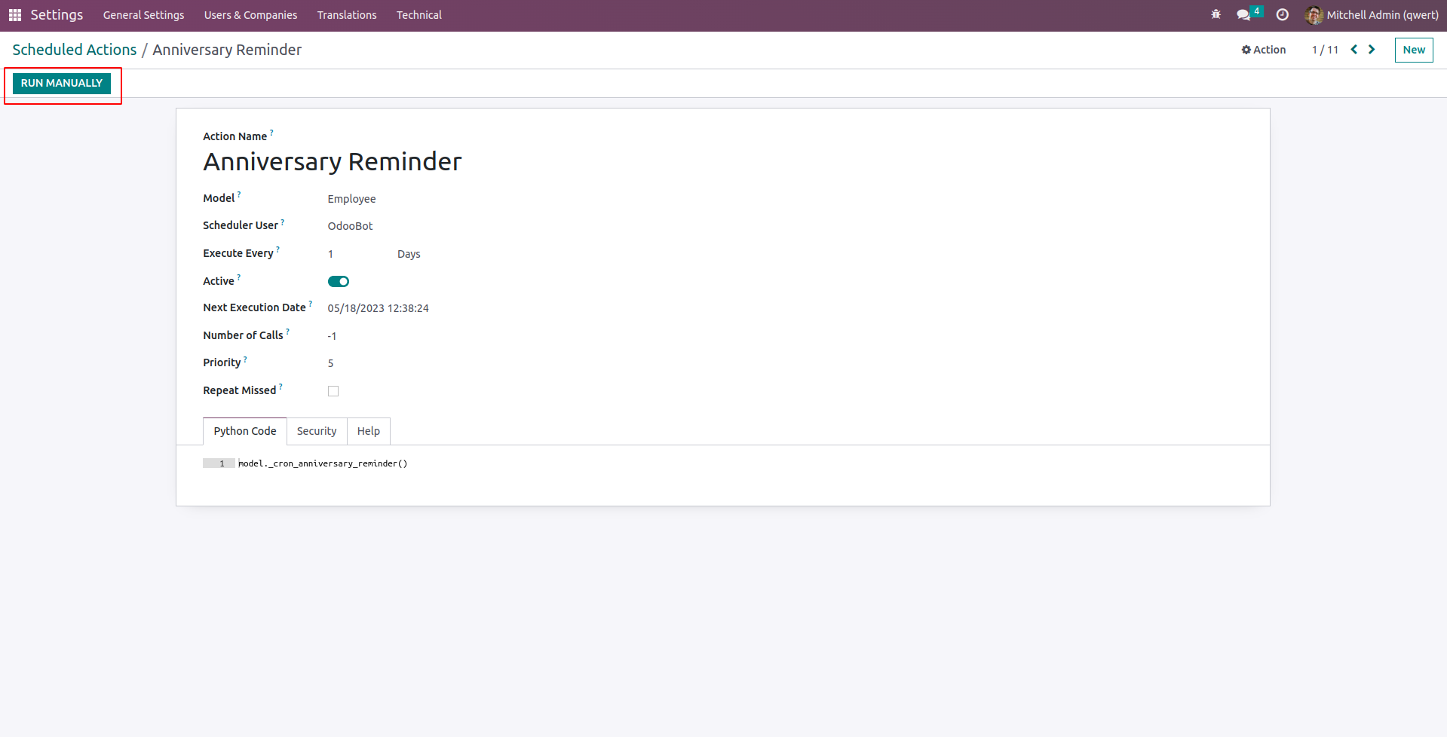
Task: Click the python code line editor
Action: tap(323, 463)
